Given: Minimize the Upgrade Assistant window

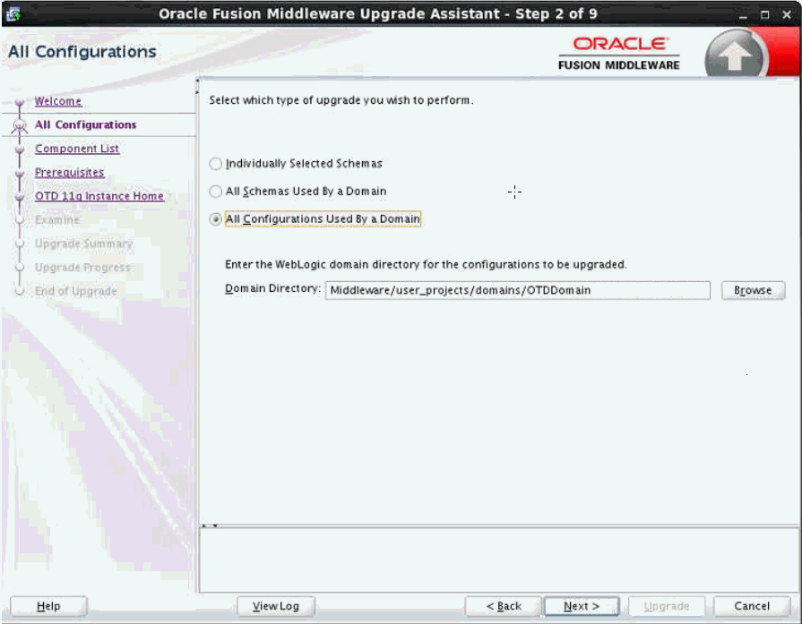Looking at the screenshot, I should [x=743, y=15].
